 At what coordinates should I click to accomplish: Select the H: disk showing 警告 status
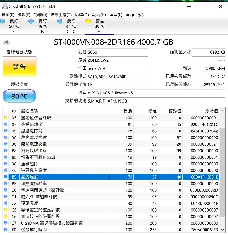(x=100, y=26)
